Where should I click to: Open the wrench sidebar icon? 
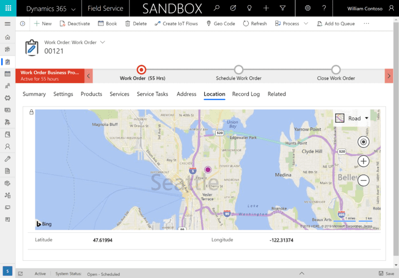coord(8,159)
